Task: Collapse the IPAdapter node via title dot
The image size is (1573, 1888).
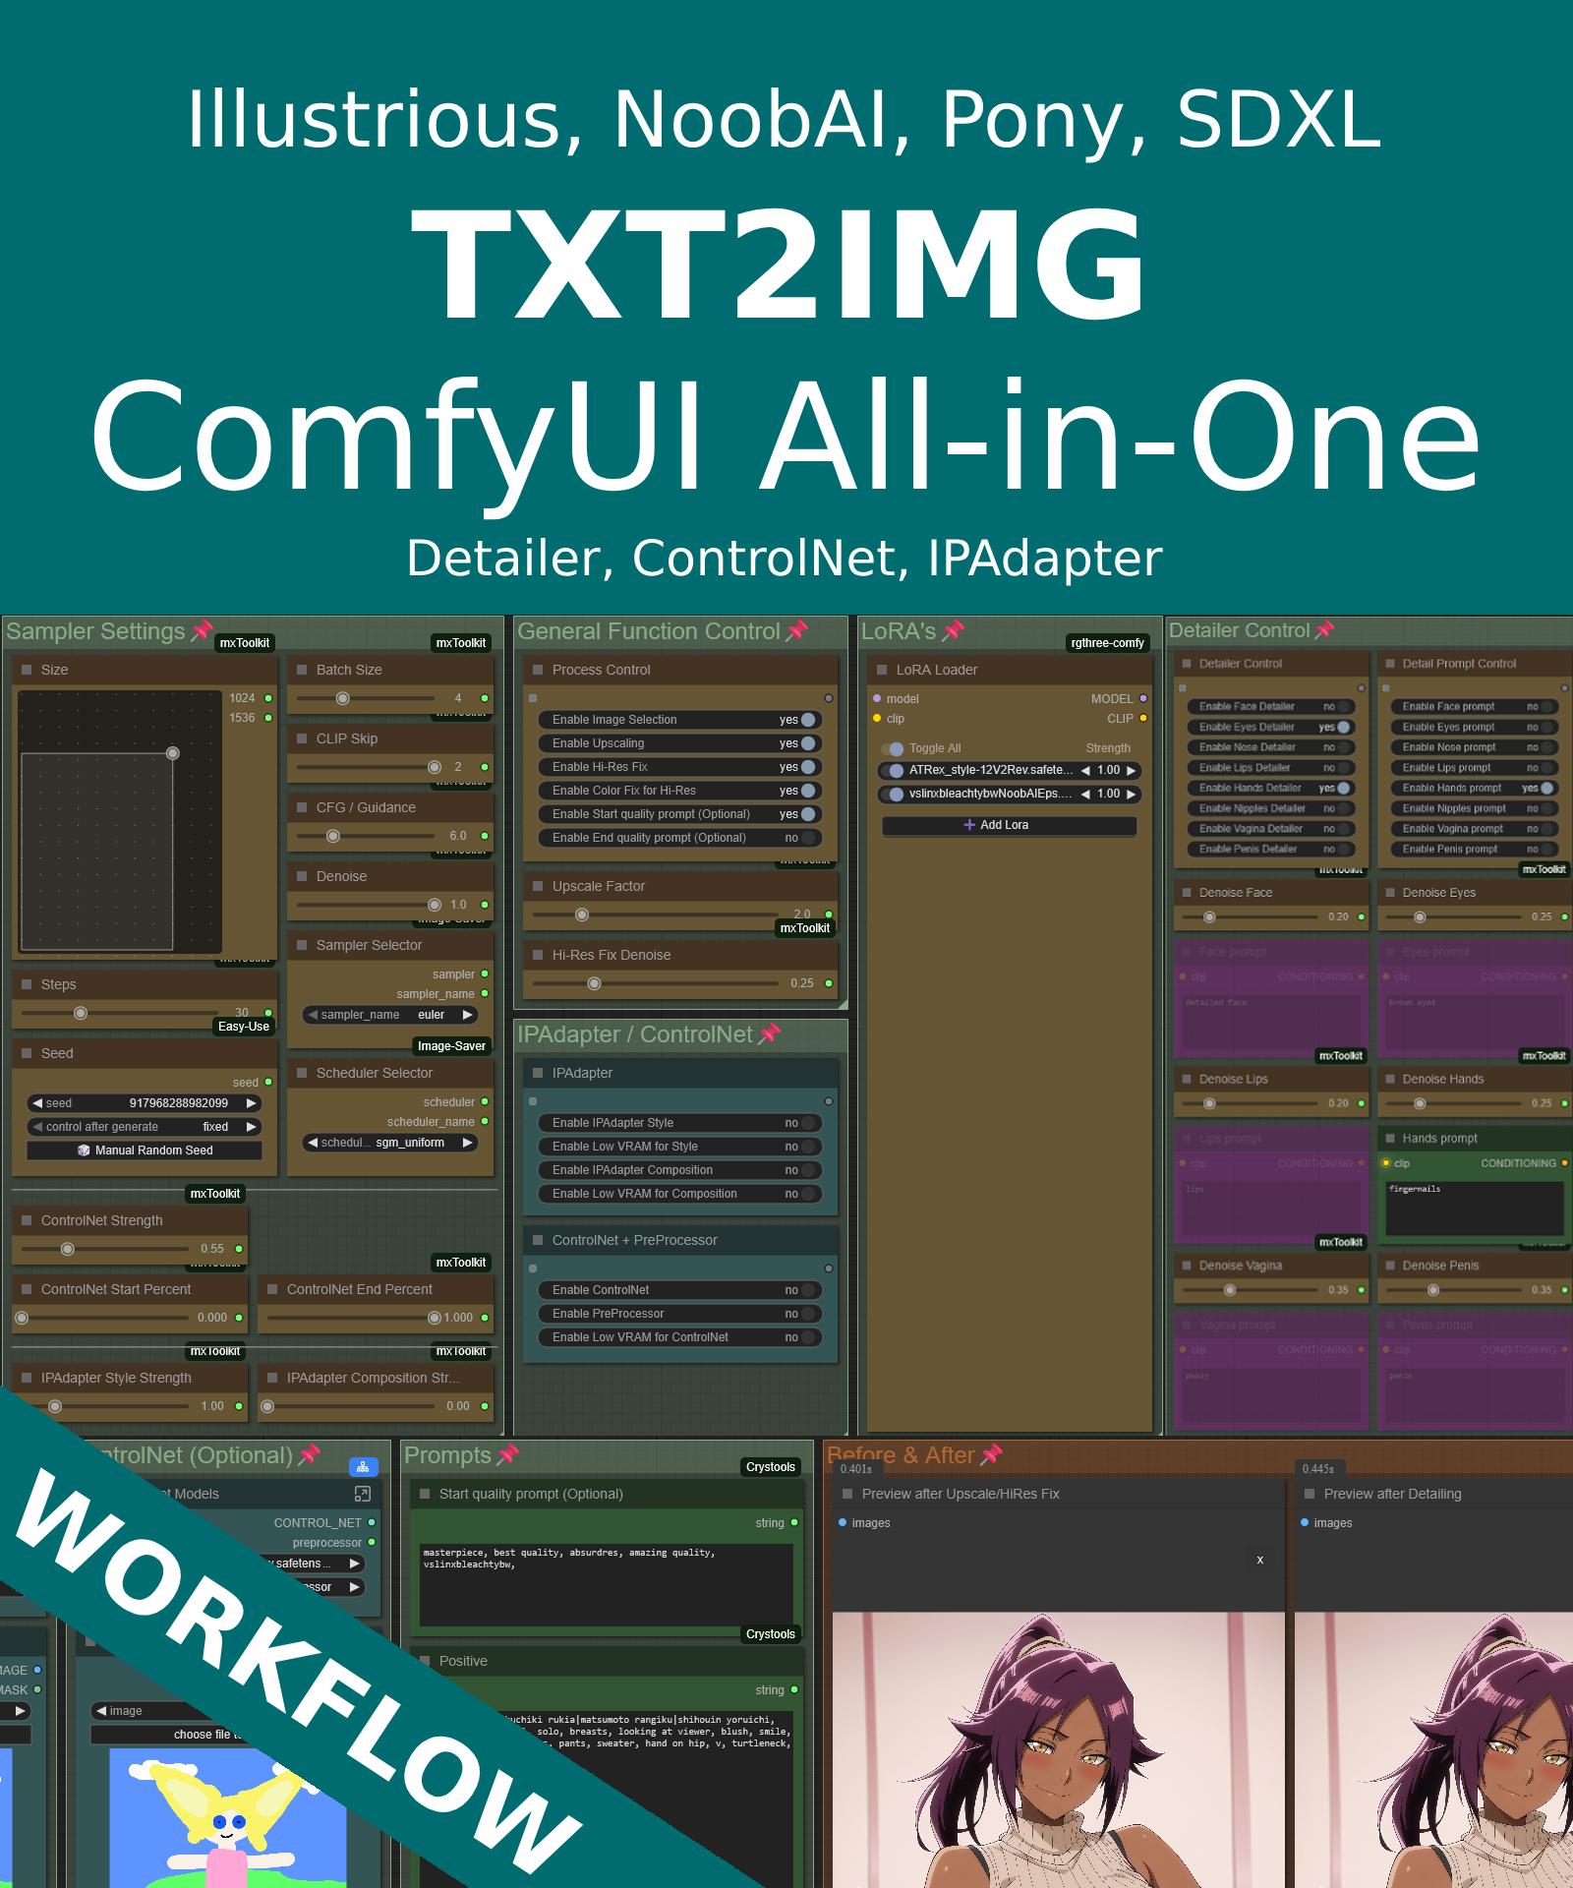Action: pos(538,1073)
